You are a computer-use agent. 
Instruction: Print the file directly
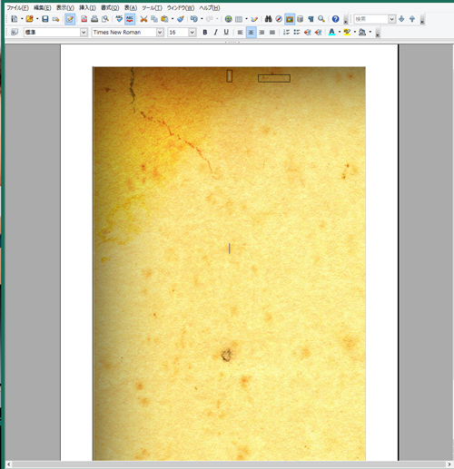coord(94,19)
